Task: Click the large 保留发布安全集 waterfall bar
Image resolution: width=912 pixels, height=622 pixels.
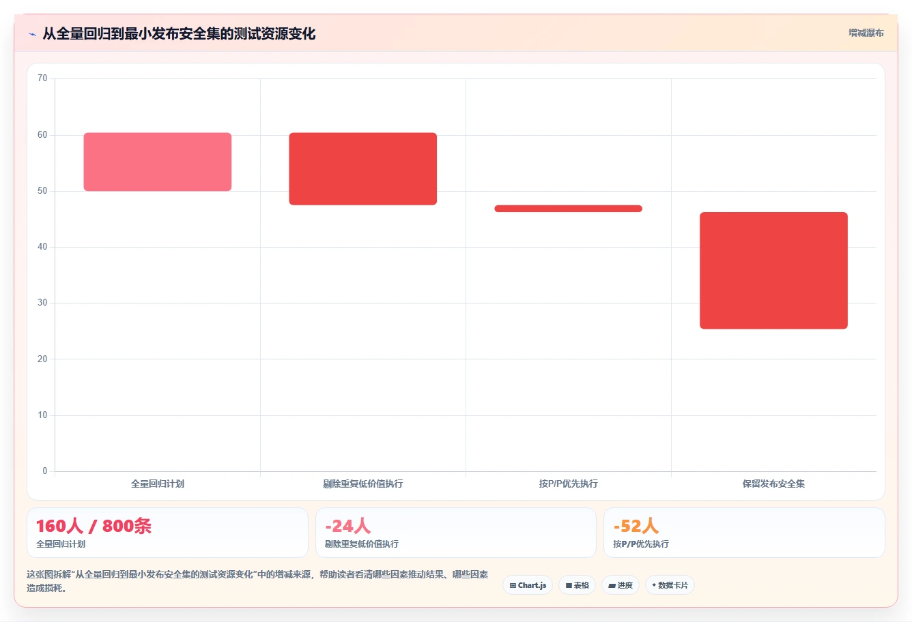Action: (773, 271)
